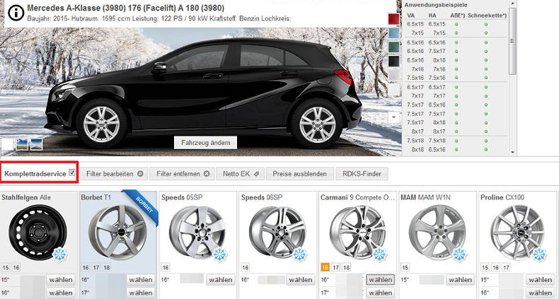The image size is (559, 299).
Task: Select size 17 tab under Carmani
Action: pyautogui.click(x=336, y=267)
